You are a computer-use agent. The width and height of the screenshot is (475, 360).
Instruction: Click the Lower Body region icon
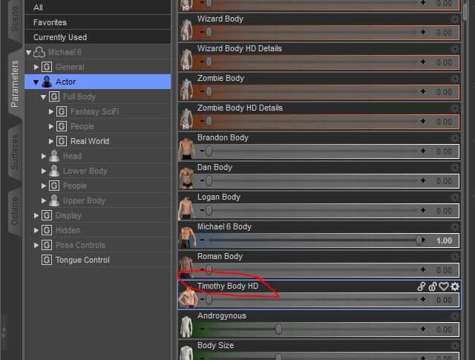click(x=54, y=171)
